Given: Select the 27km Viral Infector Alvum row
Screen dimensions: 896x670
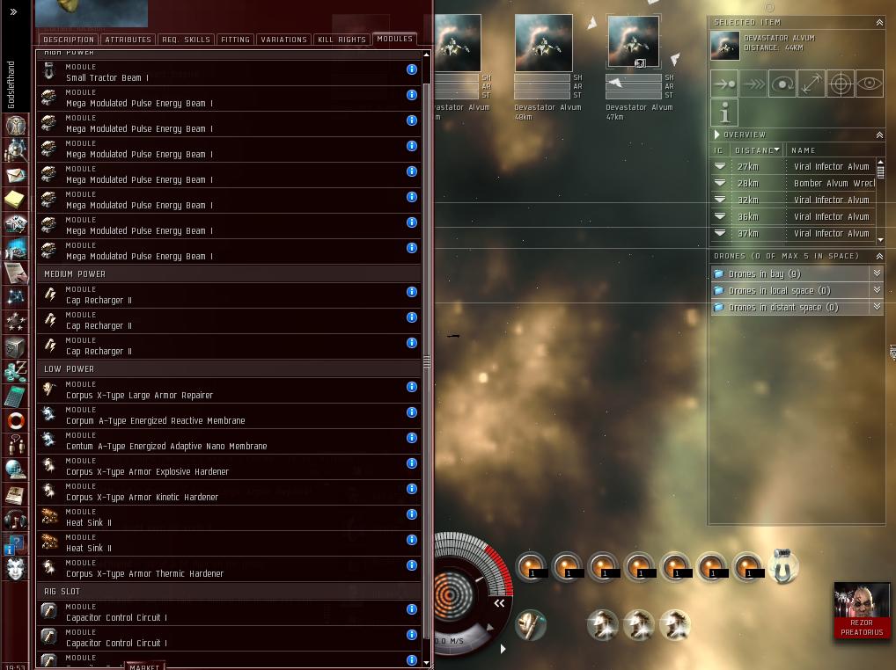Looking at the screenshot, I should coord(794,167).
